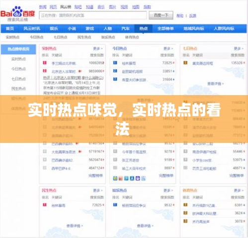Click the red trending flag beside 大数据筛选
Viewport: 248px width, 238px height.
click(x=80, y=151)
